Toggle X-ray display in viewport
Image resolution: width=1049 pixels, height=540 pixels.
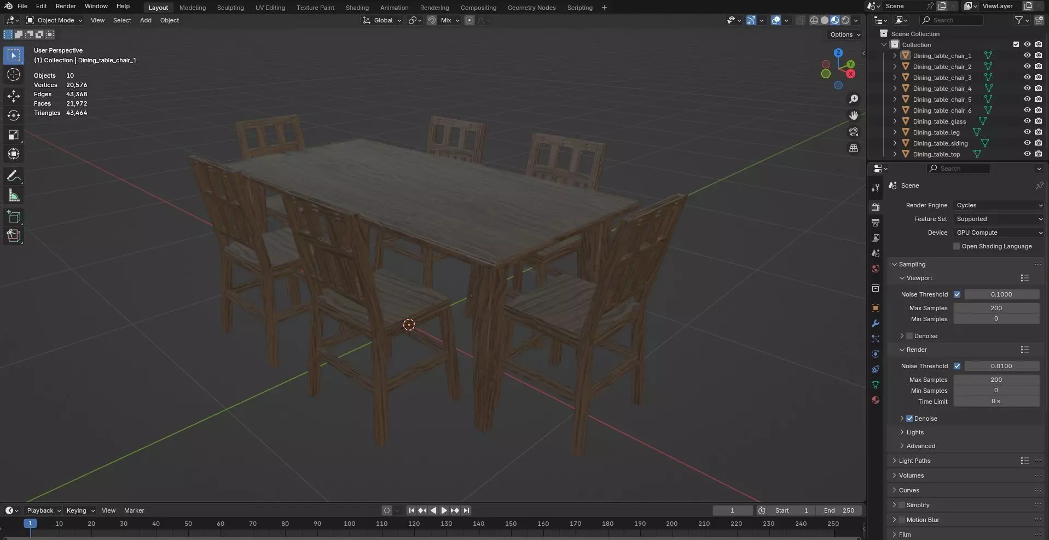click(x=800, y=20)
